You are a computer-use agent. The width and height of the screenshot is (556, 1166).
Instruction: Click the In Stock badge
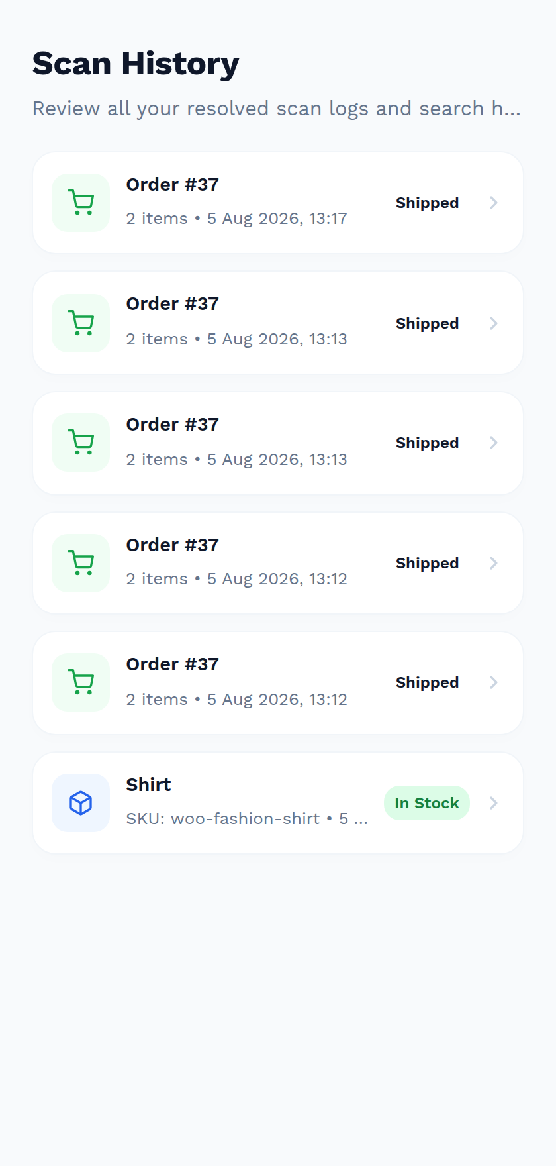[427, 803]
